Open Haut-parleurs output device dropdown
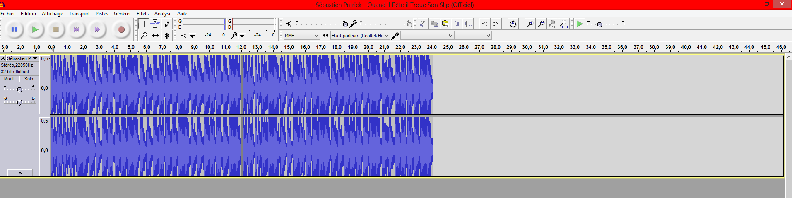Viewport: 792px width, 198px height. click(x=360, y=36)
